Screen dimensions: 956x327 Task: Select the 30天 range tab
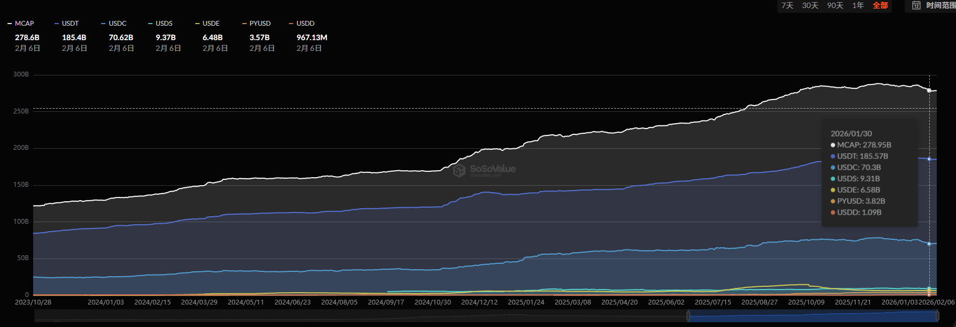coord(810,5)
